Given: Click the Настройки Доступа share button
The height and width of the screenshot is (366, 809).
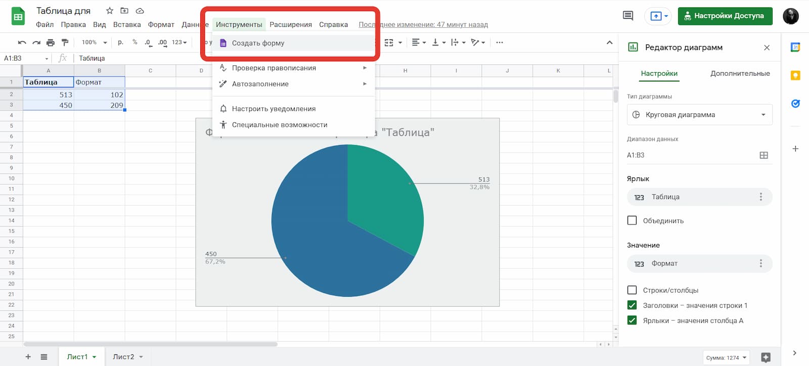Looking at the screenshot, I should click(725, 16).
